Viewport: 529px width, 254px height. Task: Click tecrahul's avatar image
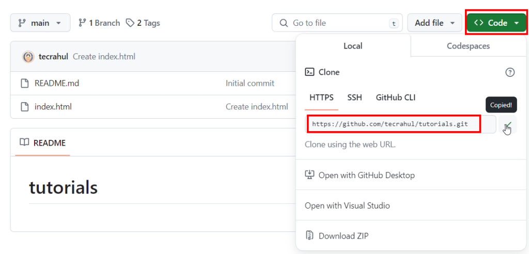[x=28, y=57]
